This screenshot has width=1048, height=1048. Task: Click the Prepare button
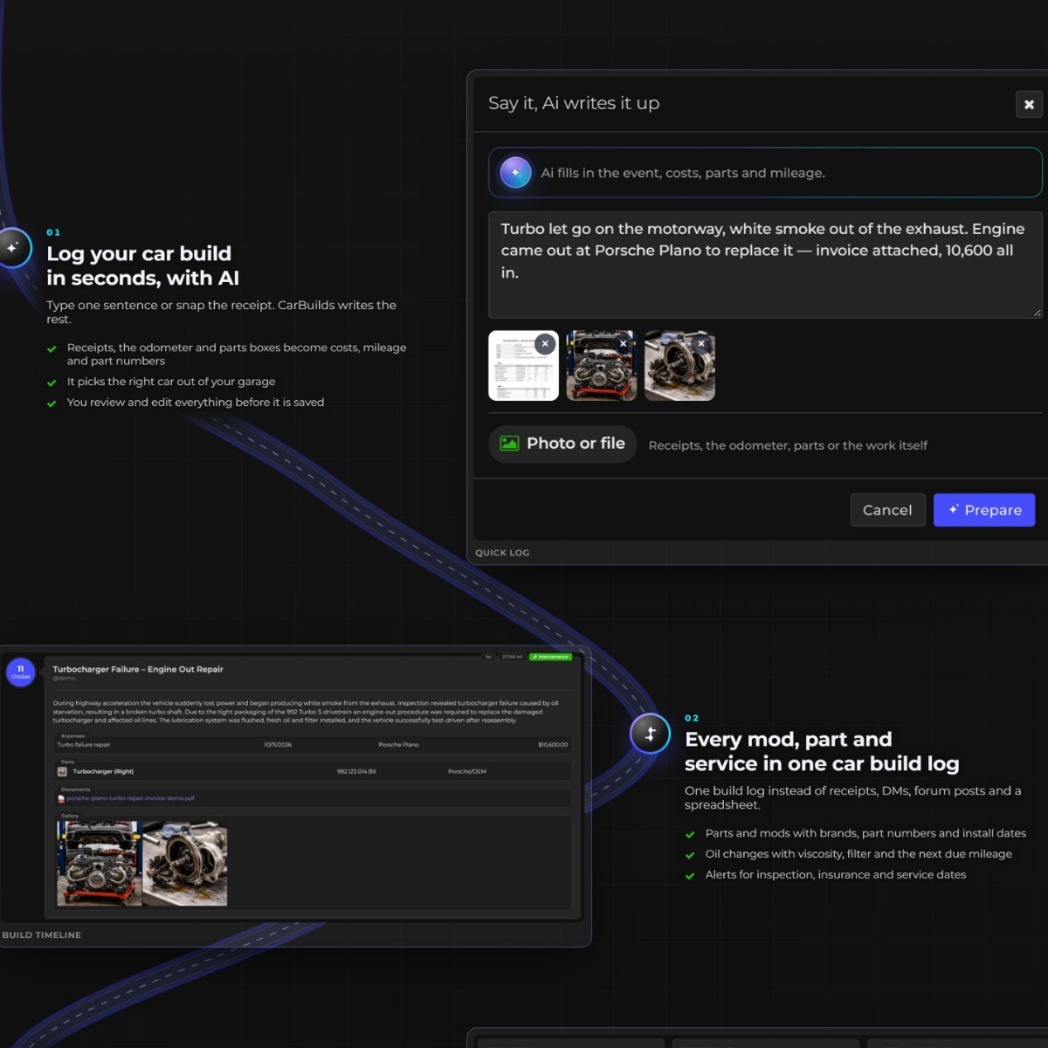984,510
